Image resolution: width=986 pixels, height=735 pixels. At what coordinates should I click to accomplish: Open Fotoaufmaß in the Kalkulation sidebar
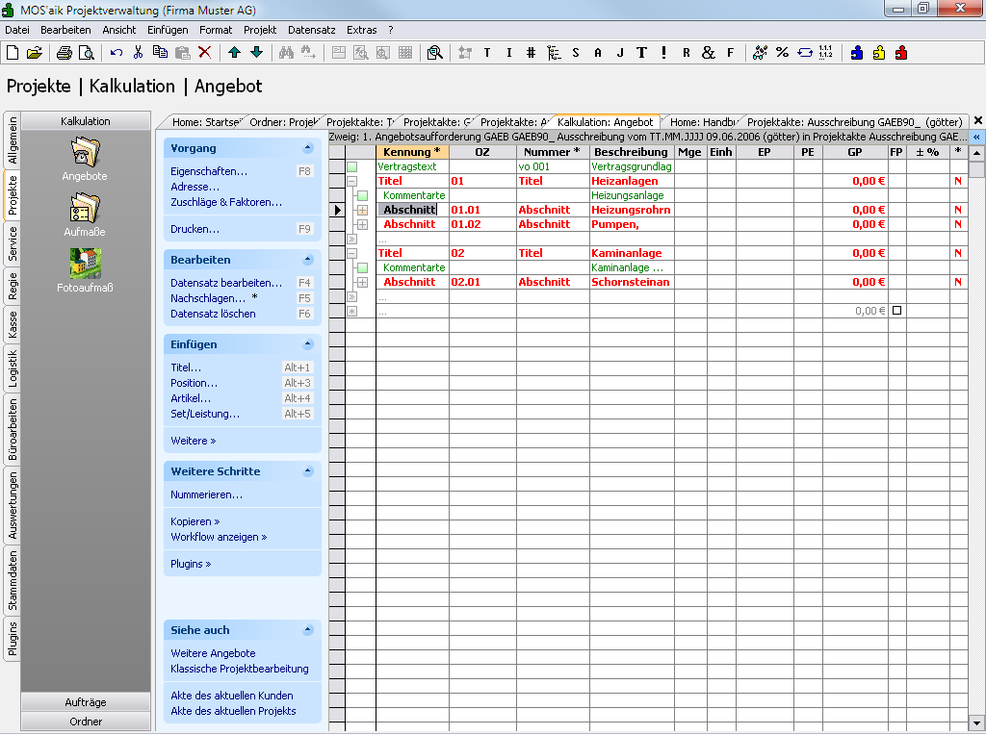pyautogui.click(x=85, y=271)
